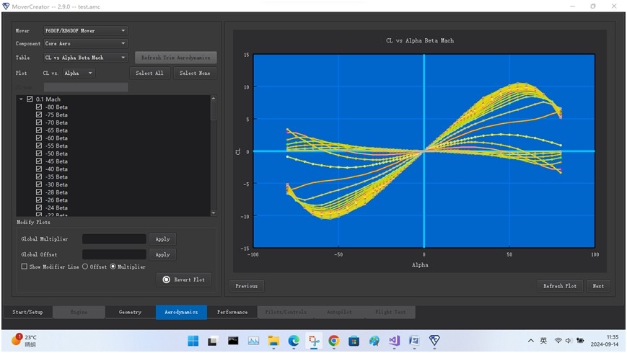Open Task View from the taskbar
Image resolution: width=627 pixels, height=353 pixels.
(212, 341)
